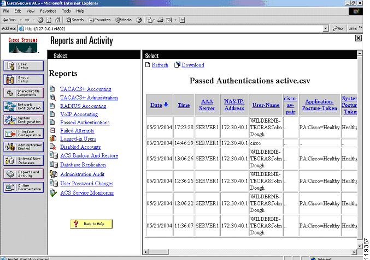Screen dimensions: 370x260
Task: Click the TACACS+ Accounting report icon
Action: 52,89
